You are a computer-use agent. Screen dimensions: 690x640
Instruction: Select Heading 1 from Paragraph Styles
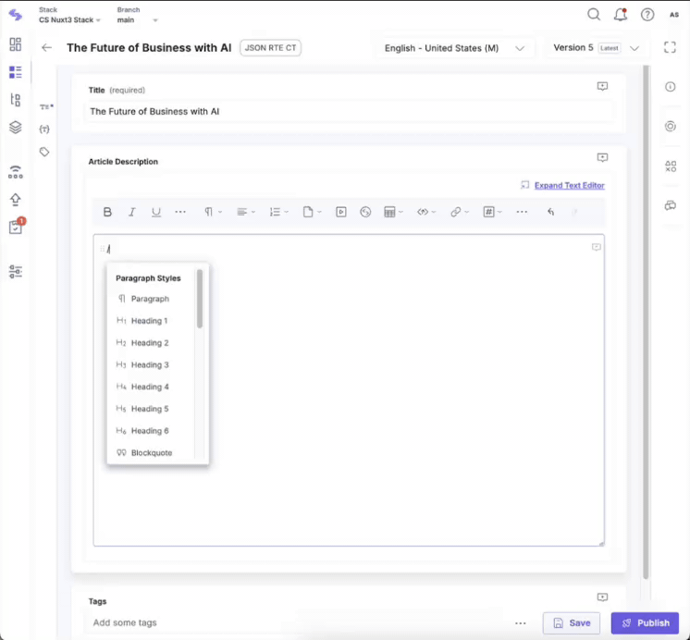click(151, 321)
